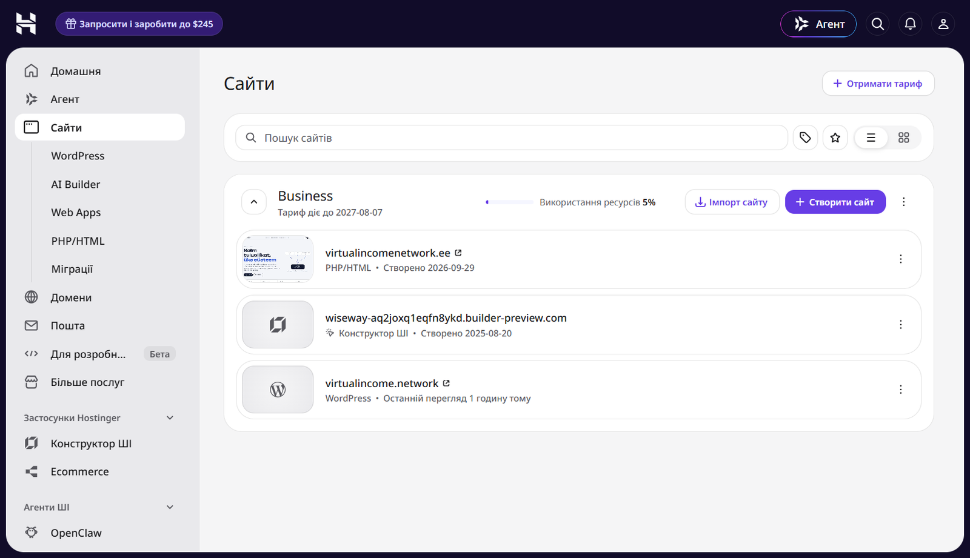This screenshot has width=970, height=558.
Task: Open Конструктор ШІ app
Action: coord(99,443)
